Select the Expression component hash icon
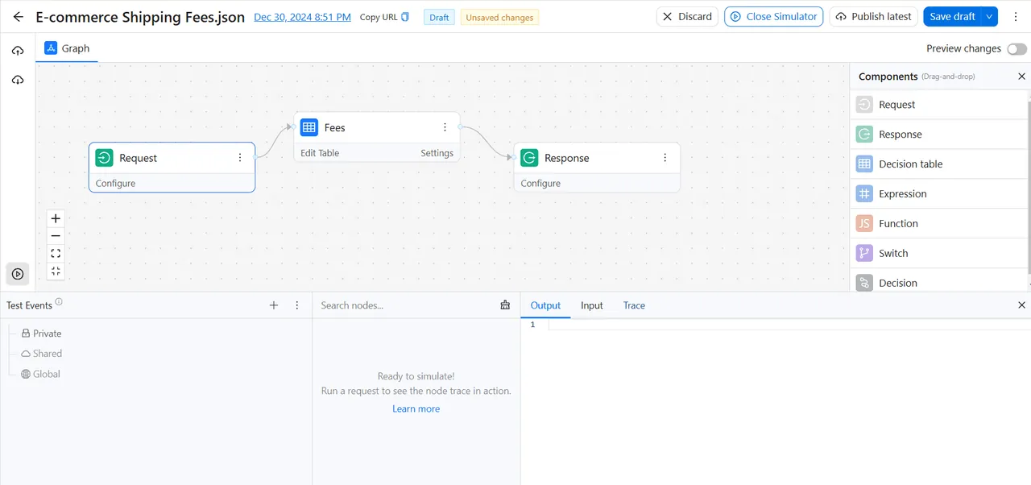 (x=864, y=194)
